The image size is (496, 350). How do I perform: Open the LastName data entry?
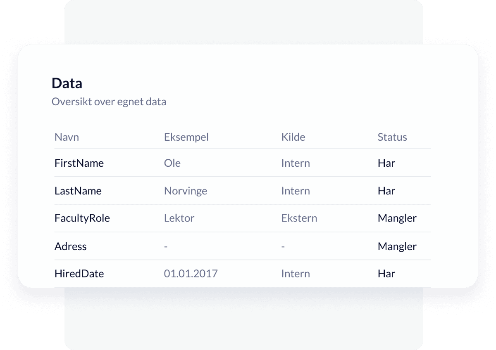78,191
